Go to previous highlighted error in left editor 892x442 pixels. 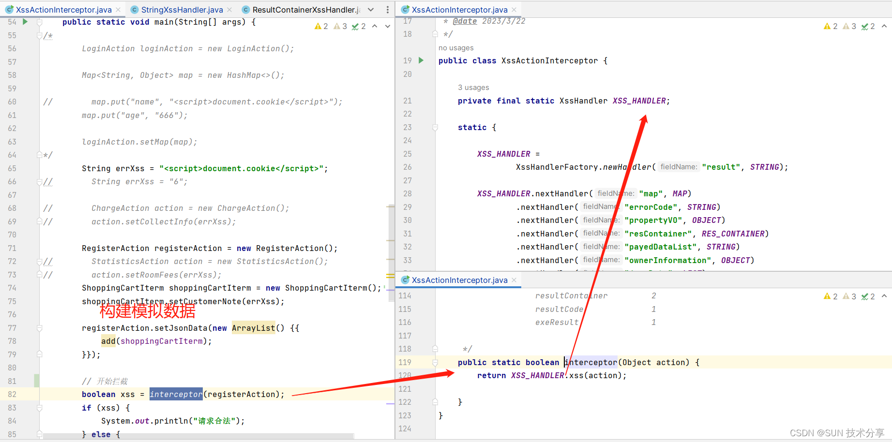coord(375,26)
